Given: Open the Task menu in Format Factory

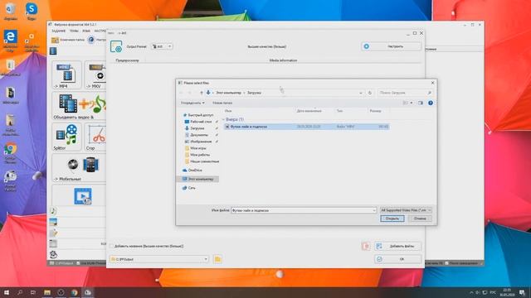Looking at the screenshot, I should (59, 31).
